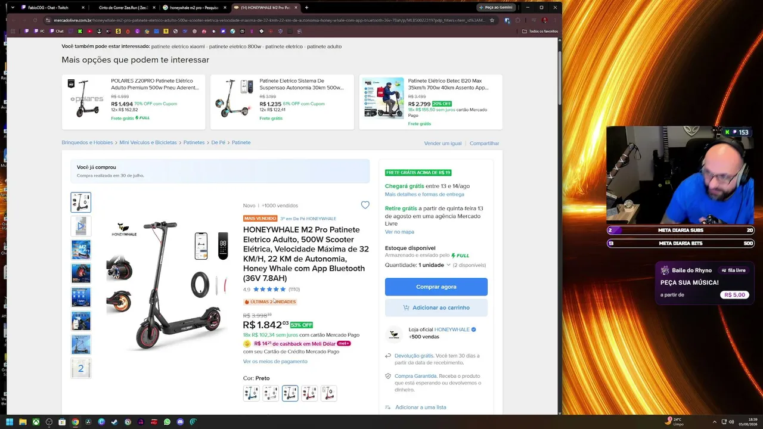Choose the second color variant swatch
Image resolution: width=763 pixels, height=429 pixels.
(271, 393)
